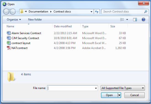Image resolution: width=151 pixels, height=104 pixels.
Task: Open the All Supported File Types dropdown
Action: [123, 88]
